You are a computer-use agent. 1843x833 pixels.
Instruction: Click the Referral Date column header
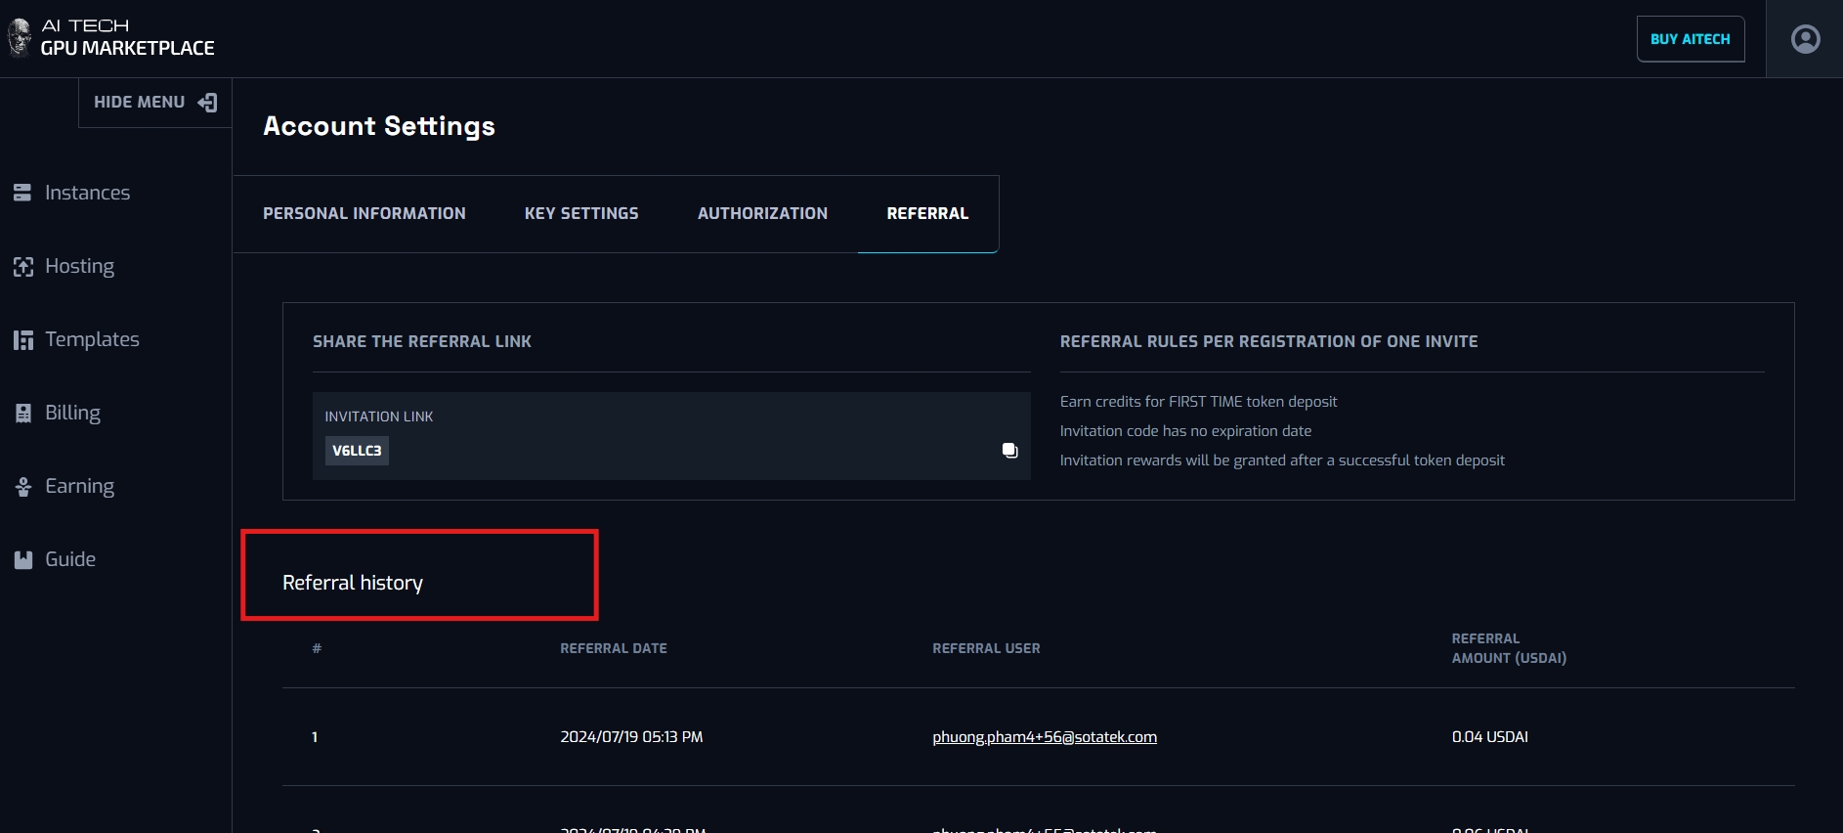coord(614,648)
